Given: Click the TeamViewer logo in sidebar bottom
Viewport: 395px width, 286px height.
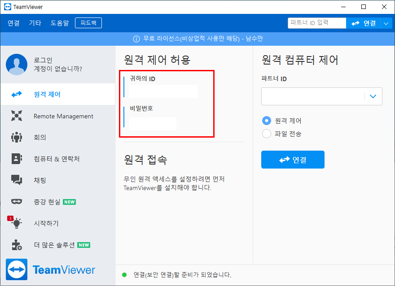Looking at the screenshot, I should 50,269.
